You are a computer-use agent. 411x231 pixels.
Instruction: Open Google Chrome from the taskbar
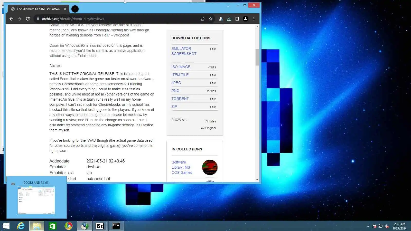coord(68,226)
